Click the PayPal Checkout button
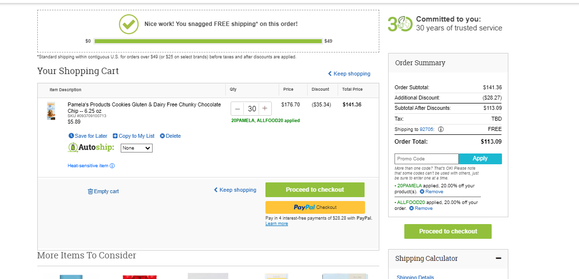579x279 pixels. tap(315, 207)
